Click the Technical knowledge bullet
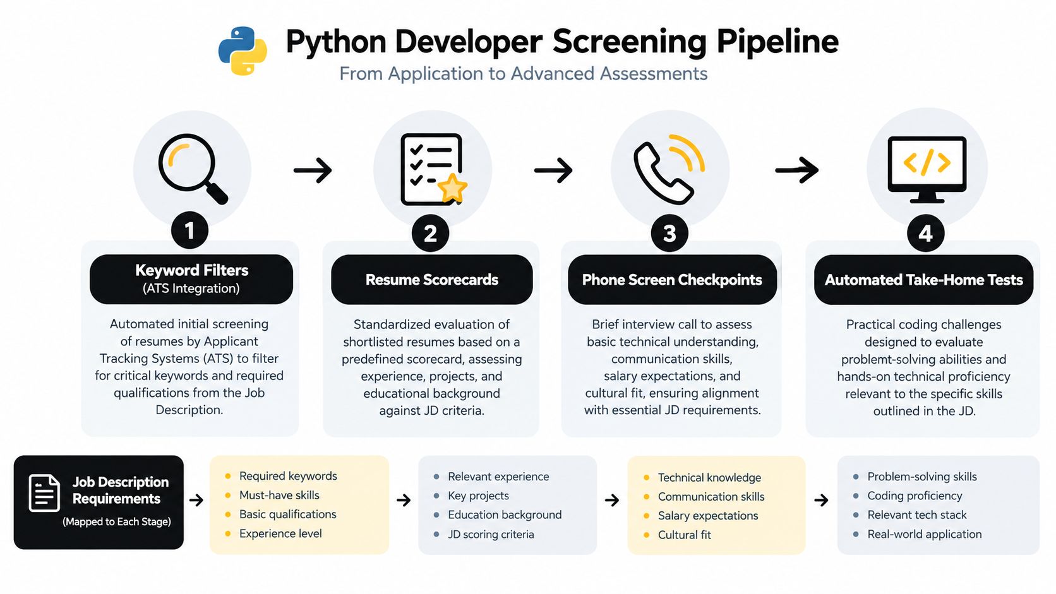This screenshot has width=1056, height=594. point(702,477)
